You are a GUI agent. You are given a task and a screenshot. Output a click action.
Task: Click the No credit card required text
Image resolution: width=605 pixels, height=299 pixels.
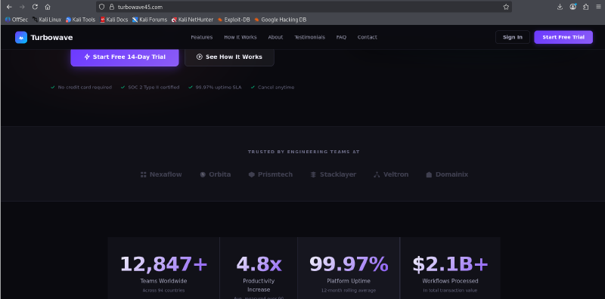click(85, 88)
